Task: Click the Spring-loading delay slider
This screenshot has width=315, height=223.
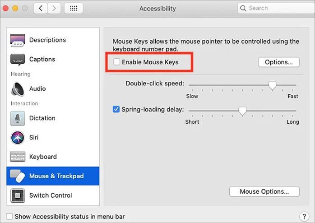Action: tap(242, 111)
